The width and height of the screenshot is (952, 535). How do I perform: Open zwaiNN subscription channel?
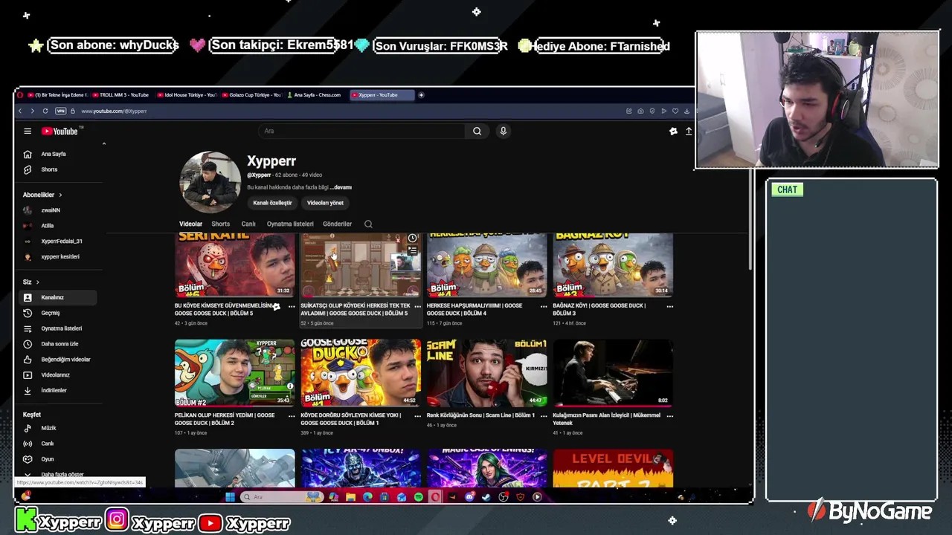(58, 210)
